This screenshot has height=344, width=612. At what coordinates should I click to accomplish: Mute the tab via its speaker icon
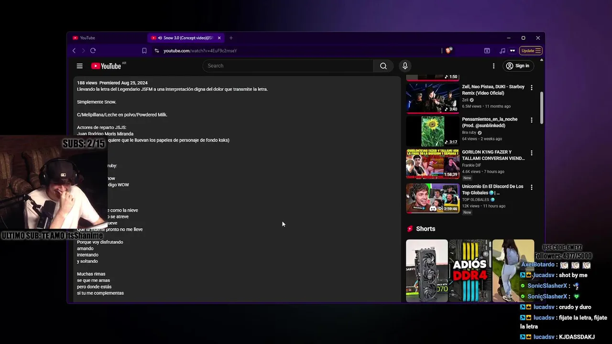tap(160, 38)
